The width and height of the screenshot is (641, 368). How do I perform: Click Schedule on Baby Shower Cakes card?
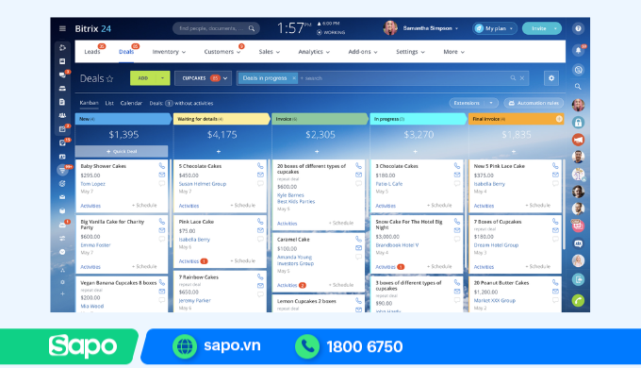[144, 206]
